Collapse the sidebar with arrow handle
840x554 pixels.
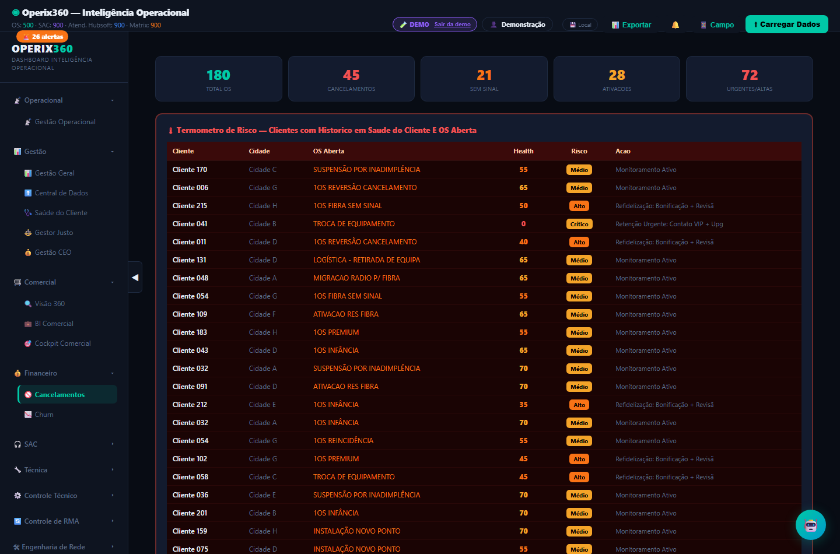pos(135,278)
